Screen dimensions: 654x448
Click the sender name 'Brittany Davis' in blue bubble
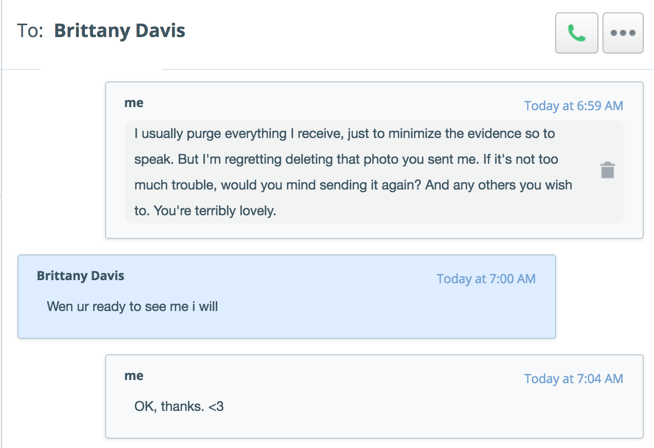(x=80, y=276)
